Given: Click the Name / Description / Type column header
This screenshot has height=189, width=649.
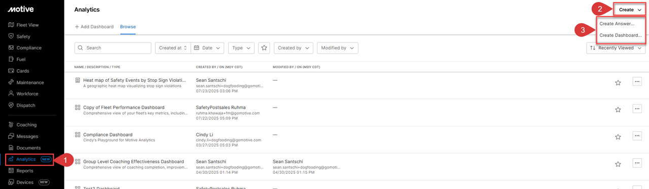Looking at the screenshot, I should [97, 67].
